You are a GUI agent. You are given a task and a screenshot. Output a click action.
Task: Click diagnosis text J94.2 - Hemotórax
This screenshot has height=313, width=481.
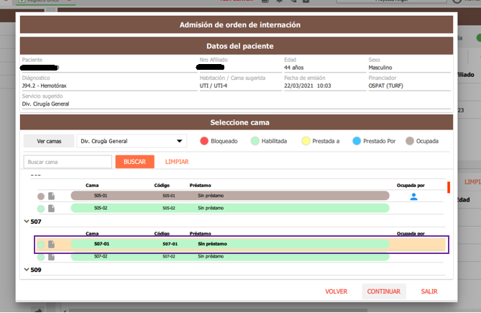pos(44,86)
